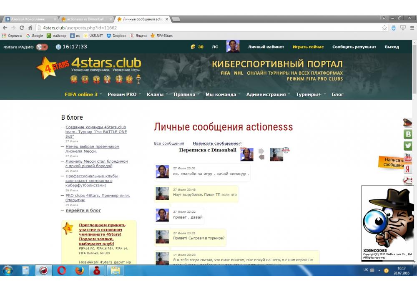This screenshot has width=417, height=292.
Task: Click the VK social sidebar icon
Action: pyautogui.click(x=407, y=134)
